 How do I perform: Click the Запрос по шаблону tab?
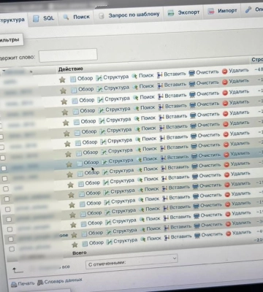coord(129,15)
